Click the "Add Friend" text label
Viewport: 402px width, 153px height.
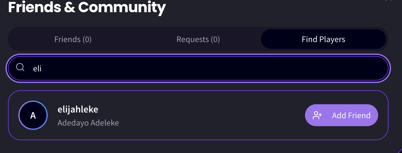(x=351, y=116)
